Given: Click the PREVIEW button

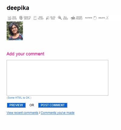Looking at the screenshot, I should 16,105.
